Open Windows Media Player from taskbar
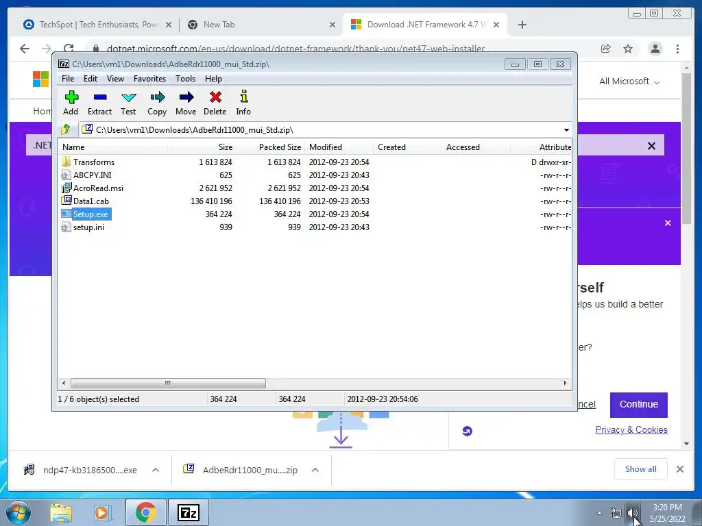Viewport: 702px width, 526px height. click(101, 513)
